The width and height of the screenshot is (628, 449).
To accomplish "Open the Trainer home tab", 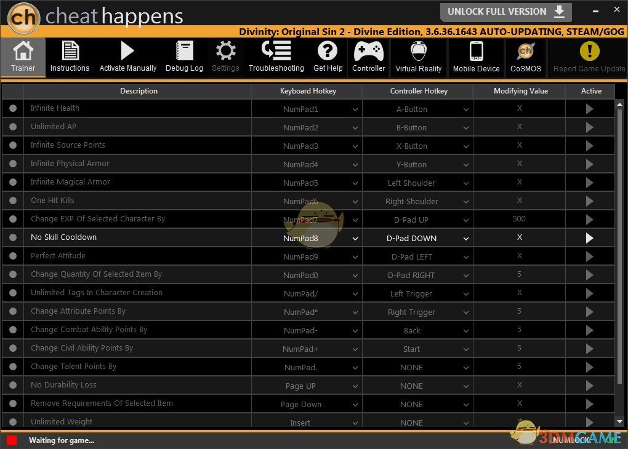I will click(x=23, y=57).
